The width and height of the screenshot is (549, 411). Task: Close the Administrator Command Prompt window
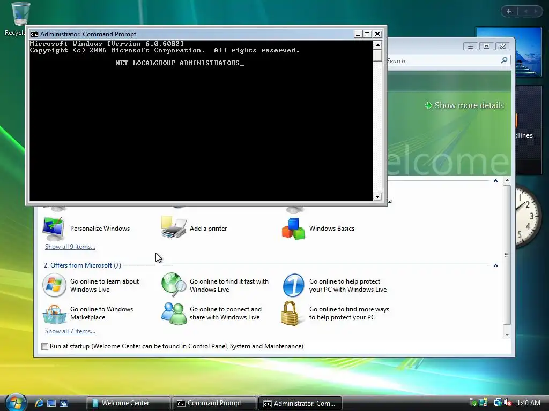click(377, 34)
